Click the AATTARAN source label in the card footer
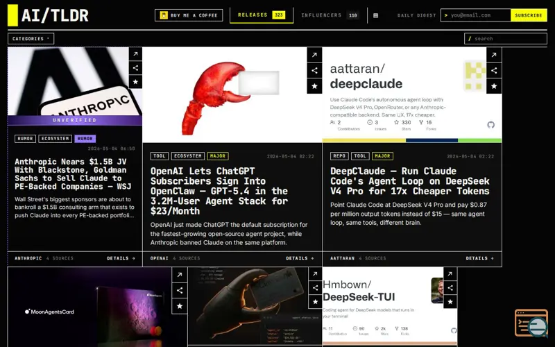This screenshot has width=555, height=347. pyautogui.click(x=342, y=258)
